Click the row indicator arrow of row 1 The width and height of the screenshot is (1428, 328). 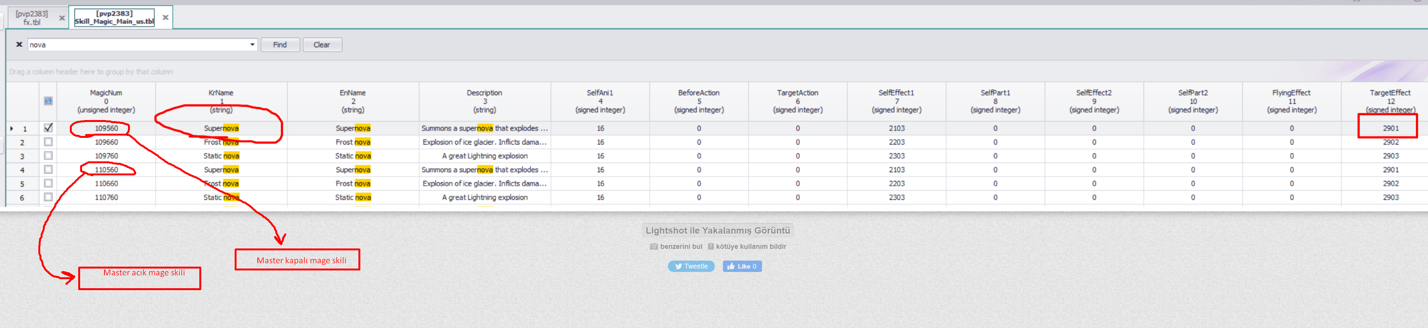(12, 128)
